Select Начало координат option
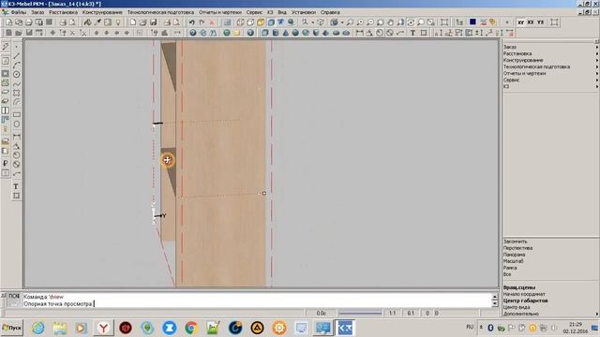Viewport: 600px width, 337px height. click(524, 294)
